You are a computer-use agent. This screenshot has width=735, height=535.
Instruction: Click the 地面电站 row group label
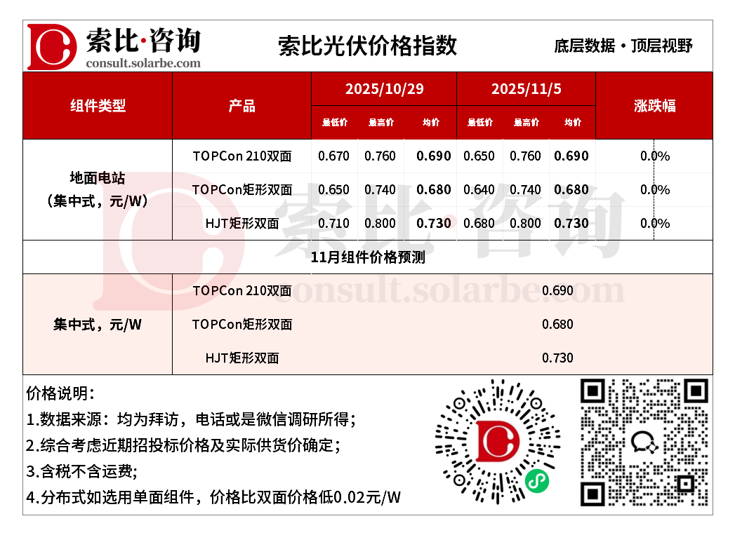click(x=98, y=179)
